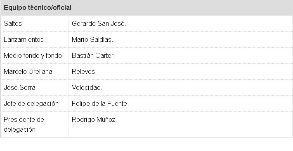Viewport: 293px width, 151px height.
Task: Select the 'Presidente de delegación' label
Action: pyautogui.click(x=24, y=124)
